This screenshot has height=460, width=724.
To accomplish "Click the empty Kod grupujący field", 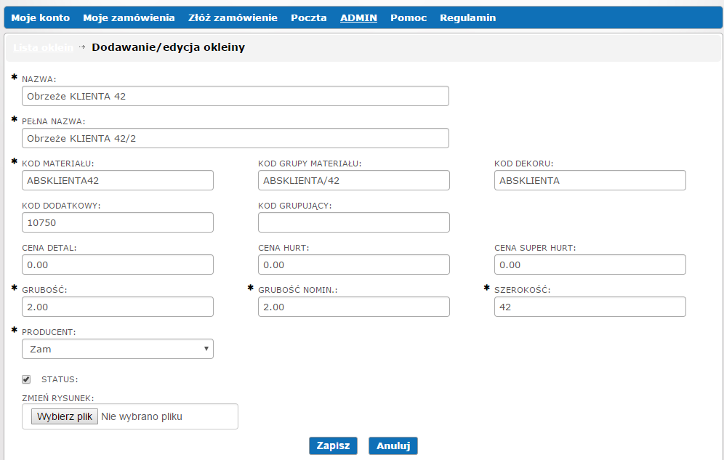I will coord(354,222).
